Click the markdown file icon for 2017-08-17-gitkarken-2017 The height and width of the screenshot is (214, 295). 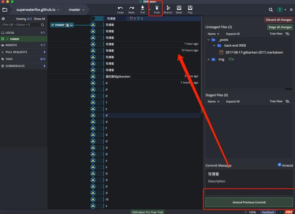(x=221, y=53)
